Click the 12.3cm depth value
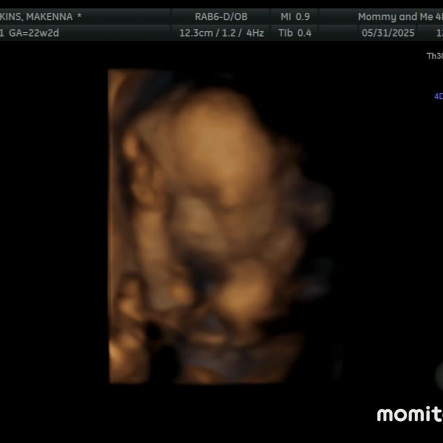This screenshot has height=443, width=443. tap(196, 33)
